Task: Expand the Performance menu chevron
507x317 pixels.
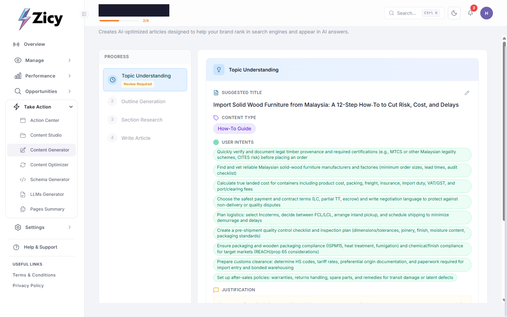Action: click(69, 76)
